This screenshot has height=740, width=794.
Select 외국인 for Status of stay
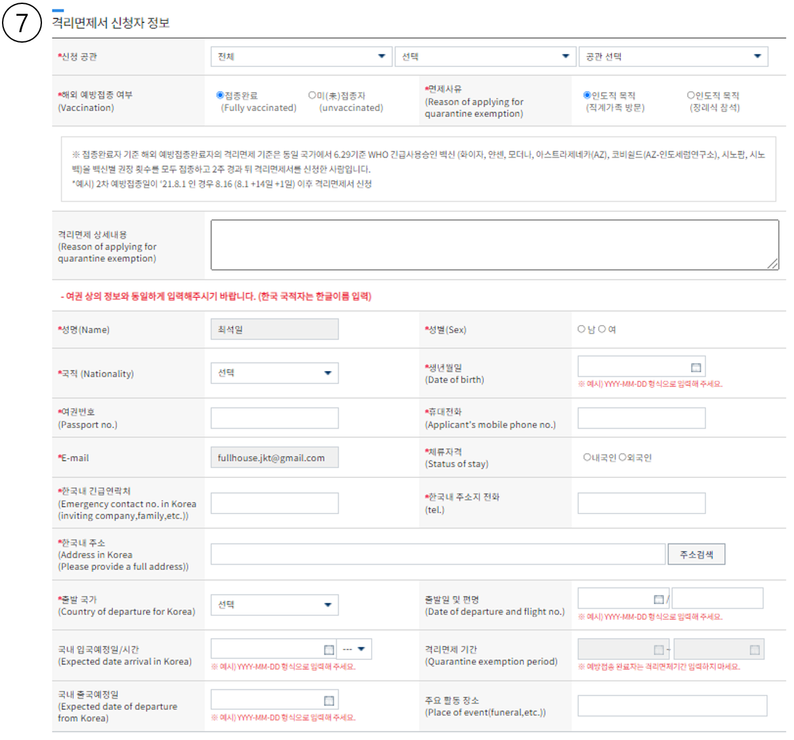pyautogui.click(x=622, y=457)
